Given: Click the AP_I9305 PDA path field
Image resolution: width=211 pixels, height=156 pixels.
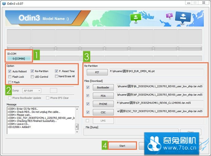Looking at the screenshot, I should 160,95.
